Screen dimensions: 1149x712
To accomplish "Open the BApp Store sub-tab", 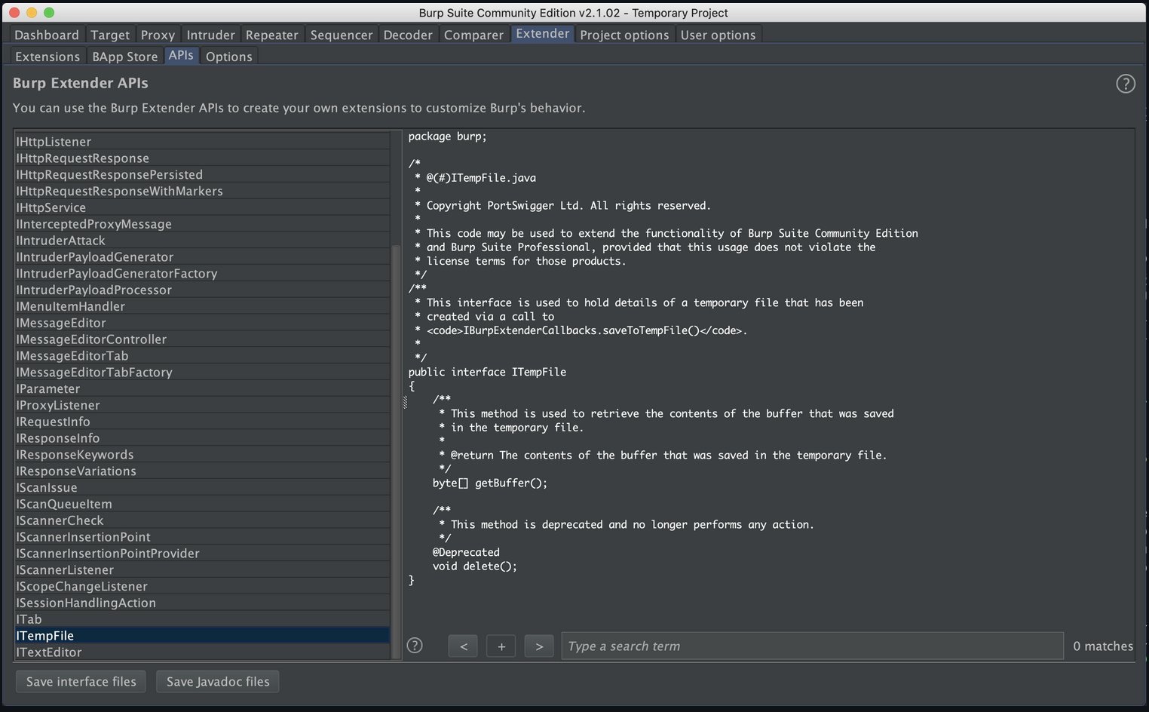I will coord(125,57).
